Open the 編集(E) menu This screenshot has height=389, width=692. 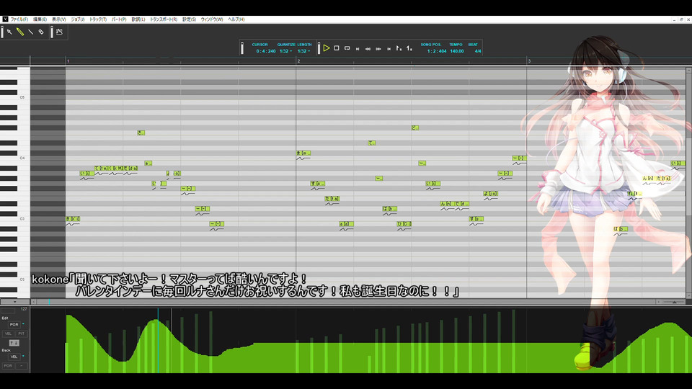coord(40,19)
